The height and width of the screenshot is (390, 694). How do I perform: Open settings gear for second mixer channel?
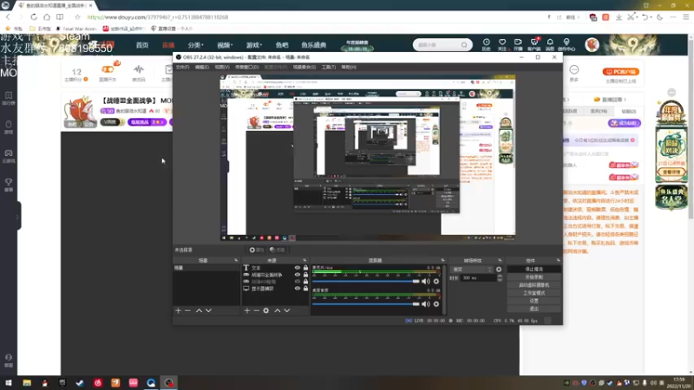tap(436, 304)
